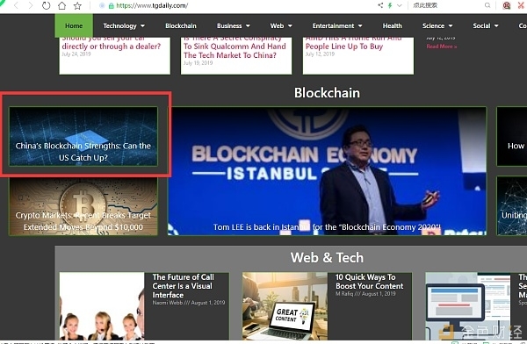Click the monitor illustration thumbnail
The height and width of the screenshot is (344, 527).
click(x=468, y=306)
